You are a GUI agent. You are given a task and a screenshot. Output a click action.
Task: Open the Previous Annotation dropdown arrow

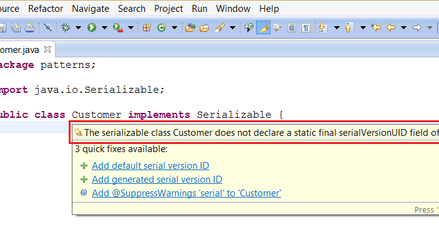[363, 27]
